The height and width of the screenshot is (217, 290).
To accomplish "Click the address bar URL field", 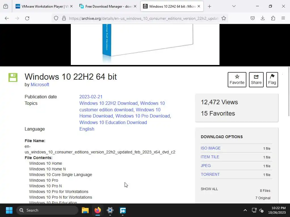I will point(144,18).
